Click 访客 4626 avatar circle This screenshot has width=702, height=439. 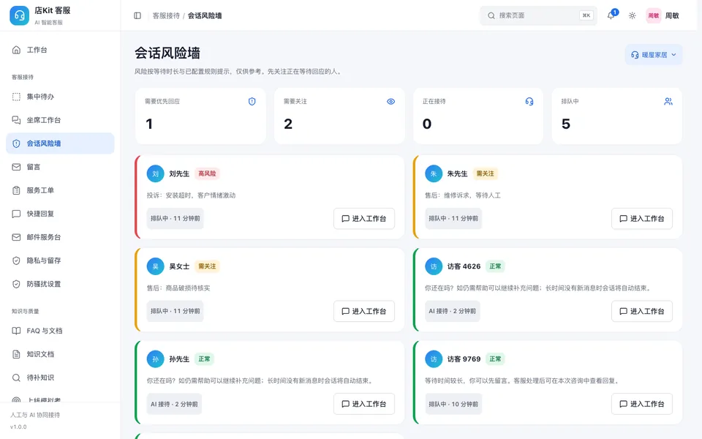(x=434, y=266)
